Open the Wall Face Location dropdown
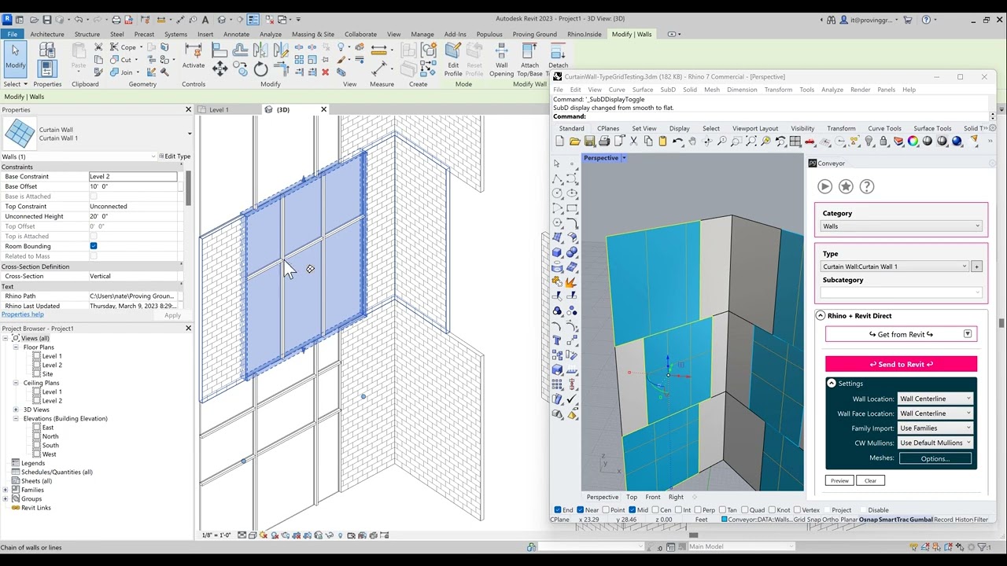The width and height of the screenshot is (1007, 566). tap(935, 413)
